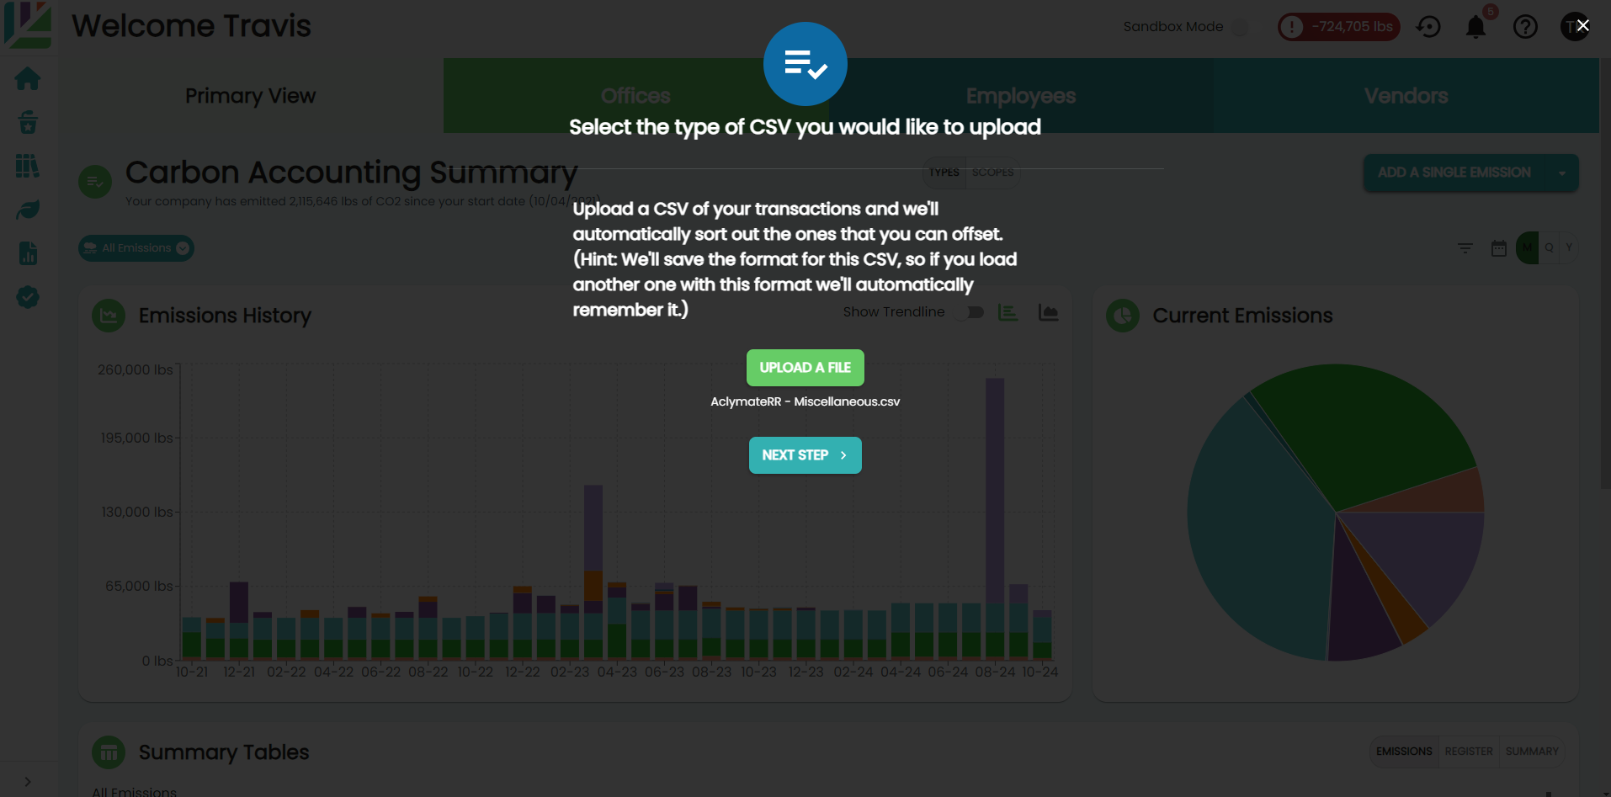Switch chart to bar view icon
Screen dimensions: 1611x797
pos(1008,312)
